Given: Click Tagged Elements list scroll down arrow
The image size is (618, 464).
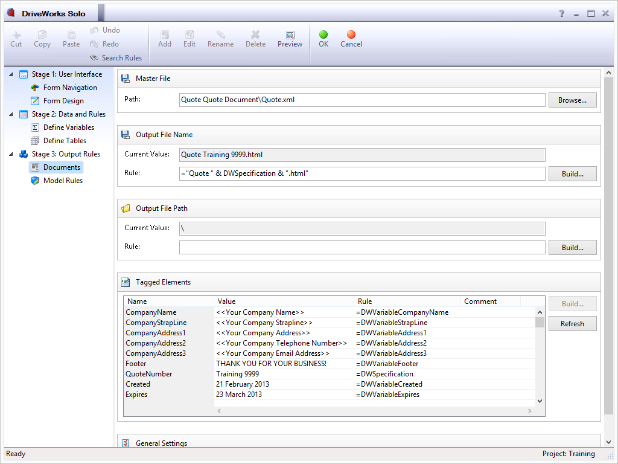Looking at the screenshot, I should pyautogui.click(x=540, y=401).
